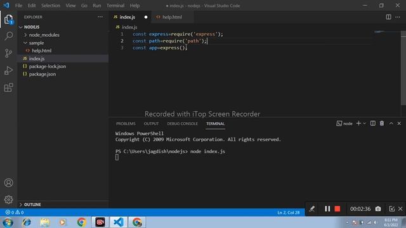This screenshot has height=228, width=406.
Task: Open editor more actions ellipsis
Action: [398, 17]
